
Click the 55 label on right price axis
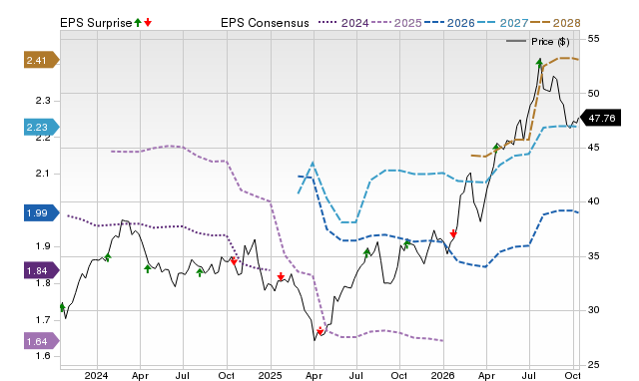[x=593, y=39]
